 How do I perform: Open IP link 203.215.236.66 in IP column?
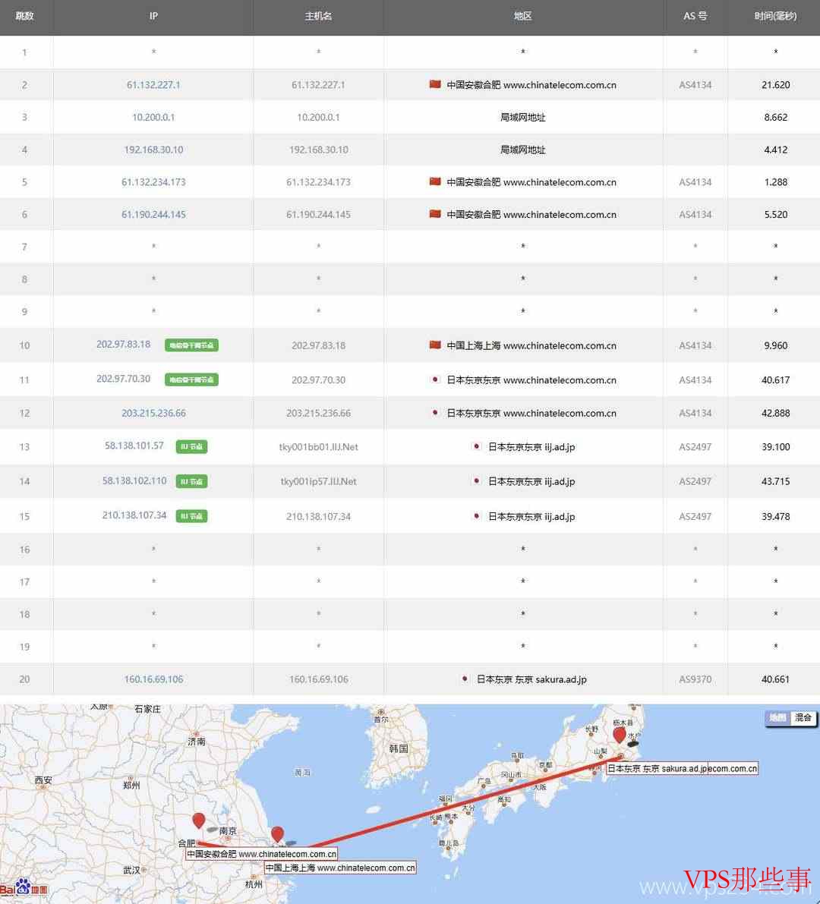[x=153, y=413]
